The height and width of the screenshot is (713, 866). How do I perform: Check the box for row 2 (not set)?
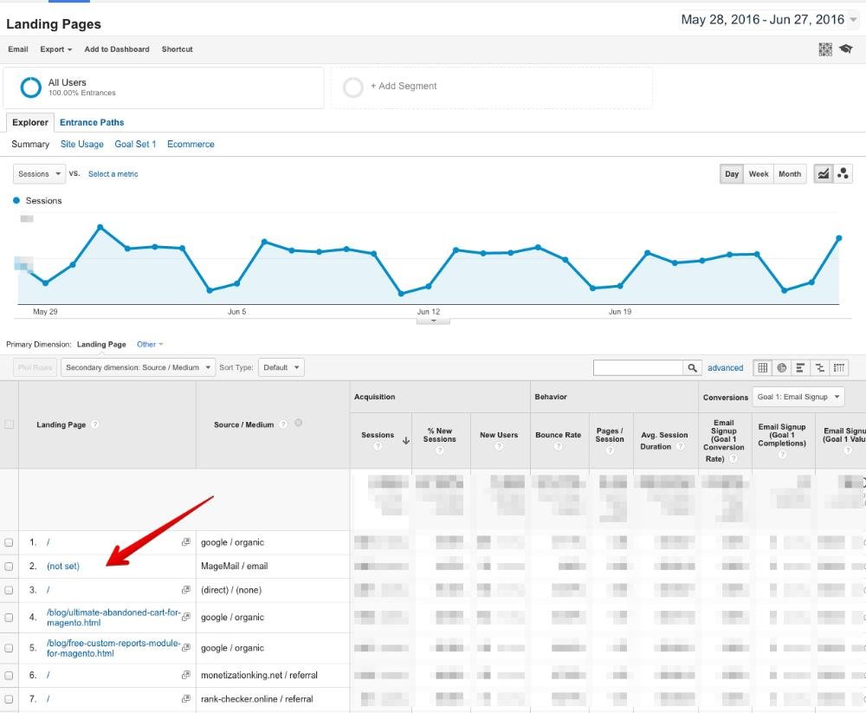pos(10,567)
